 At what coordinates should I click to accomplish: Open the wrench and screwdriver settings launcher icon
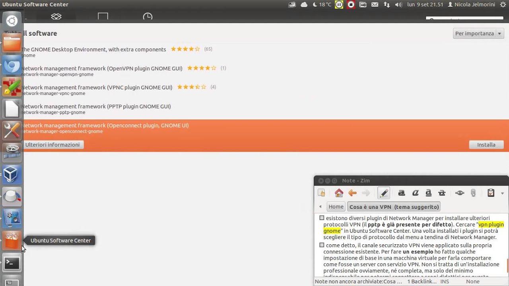click(12, 130)
